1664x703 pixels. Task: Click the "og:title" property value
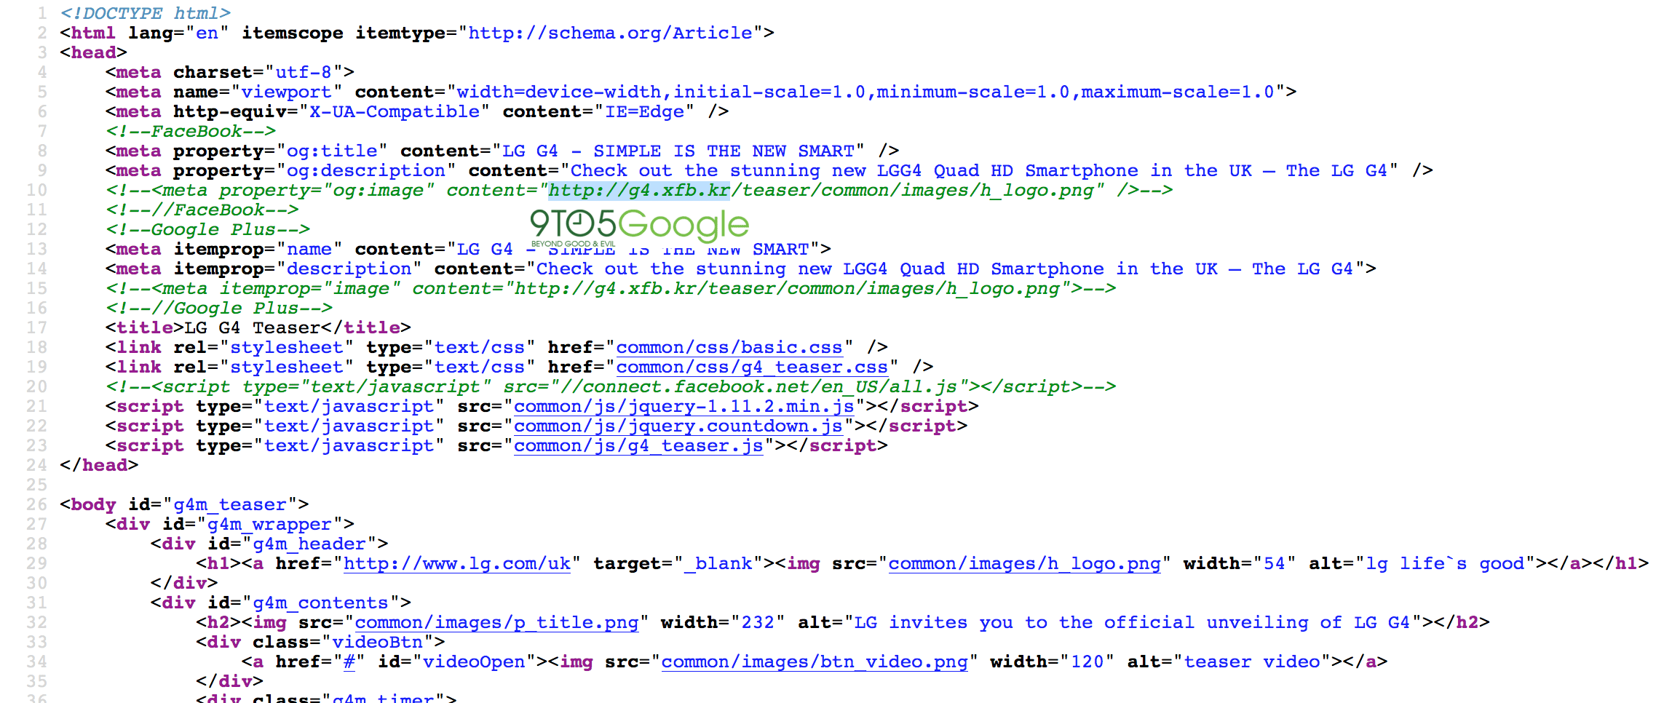332,151
